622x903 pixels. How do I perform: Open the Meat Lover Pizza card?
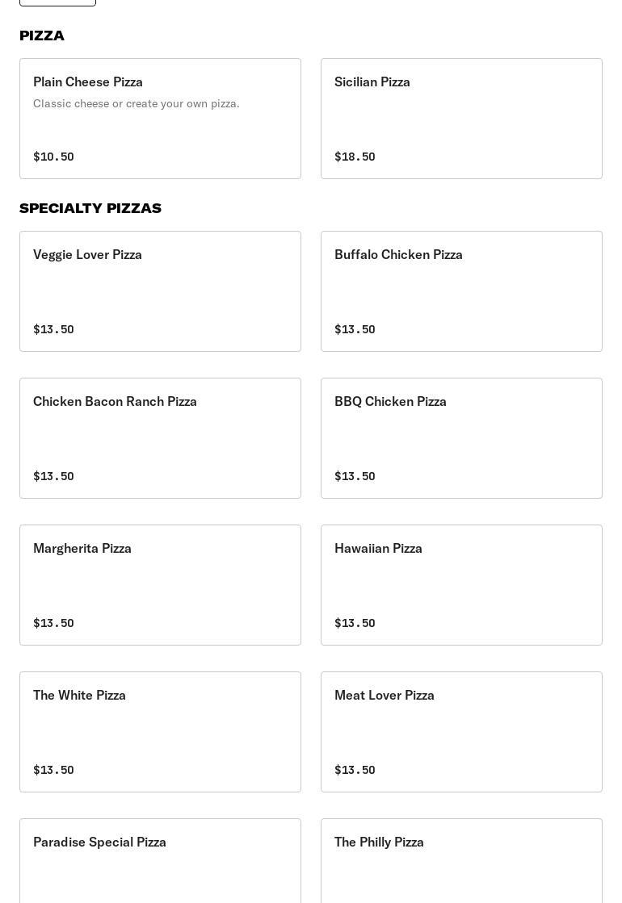point(461,732)
